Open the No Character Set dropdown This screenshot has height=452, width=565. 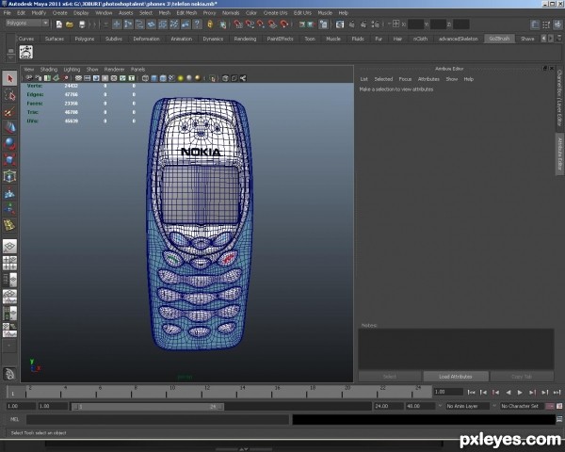click(522, 406)
